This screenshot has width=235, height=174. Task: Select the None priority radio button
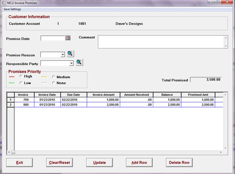(53, 83)
